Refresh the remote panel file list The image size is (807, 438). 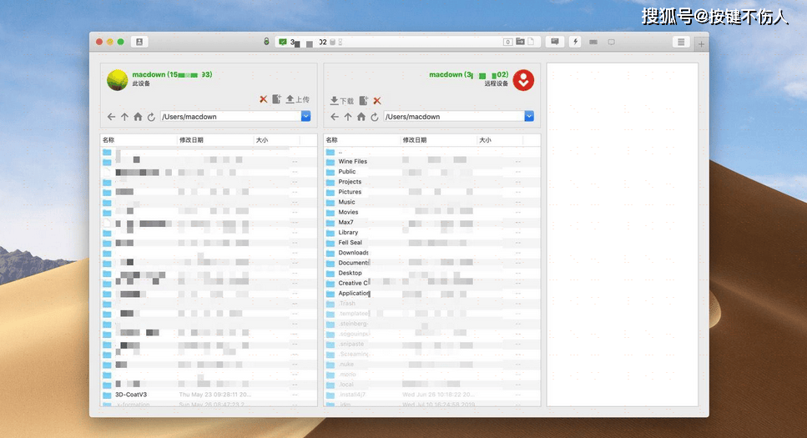tap(375, 117)
